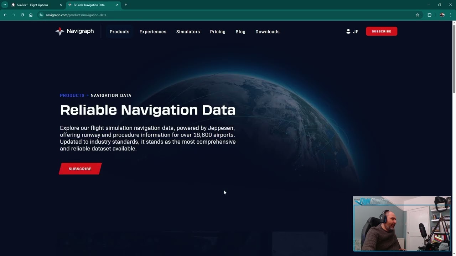The image size is (456, 256).
Task: View site information icon in address bar
Action: click(41, 15)
